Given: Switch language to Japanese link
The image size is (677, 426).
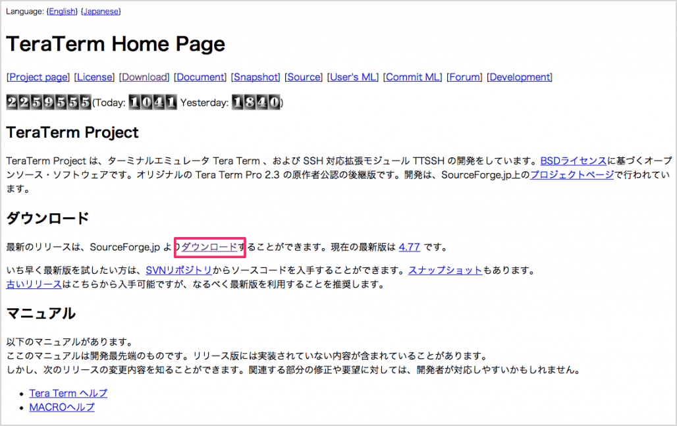Looking at the screenshot, I should point(101,12).
